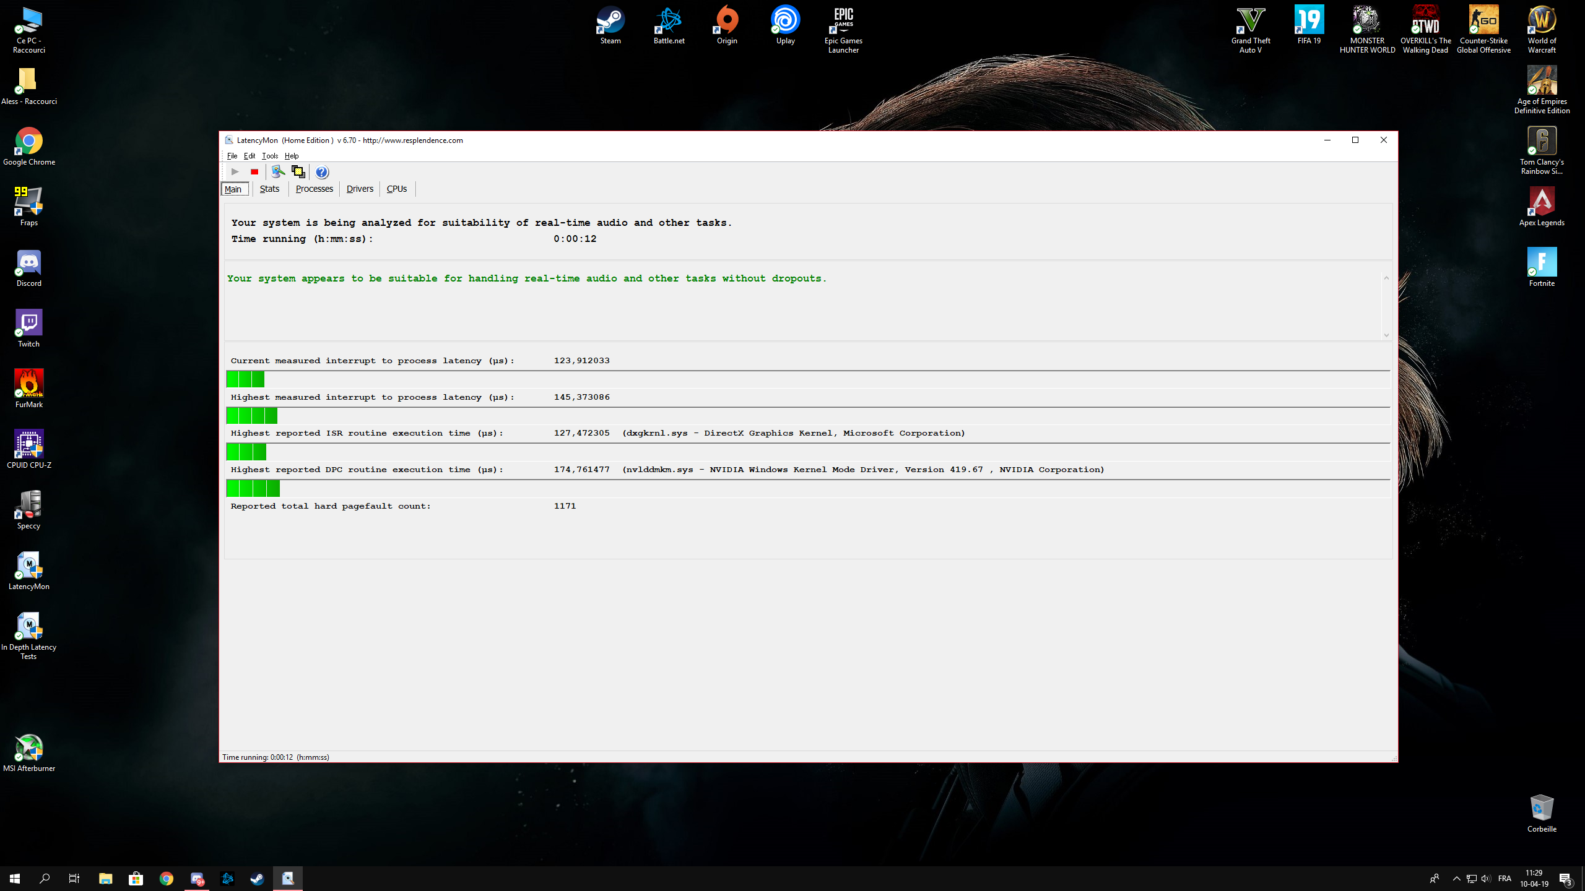The width and height of the screenshot is (1585, 891).
Task: Switch to the Stats tab
Action: [x=269, y=189]
